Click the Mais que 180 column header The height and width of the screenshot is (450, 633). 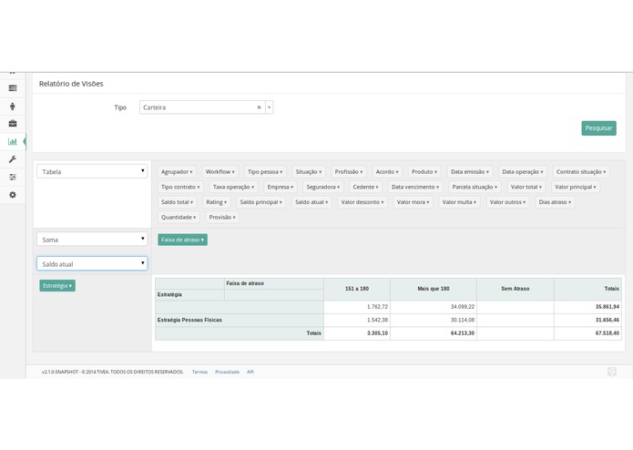[434, 289]
